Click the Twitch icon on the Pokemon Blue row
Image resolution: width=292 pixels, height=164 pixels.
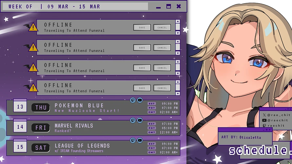click(x=133, y=100)
